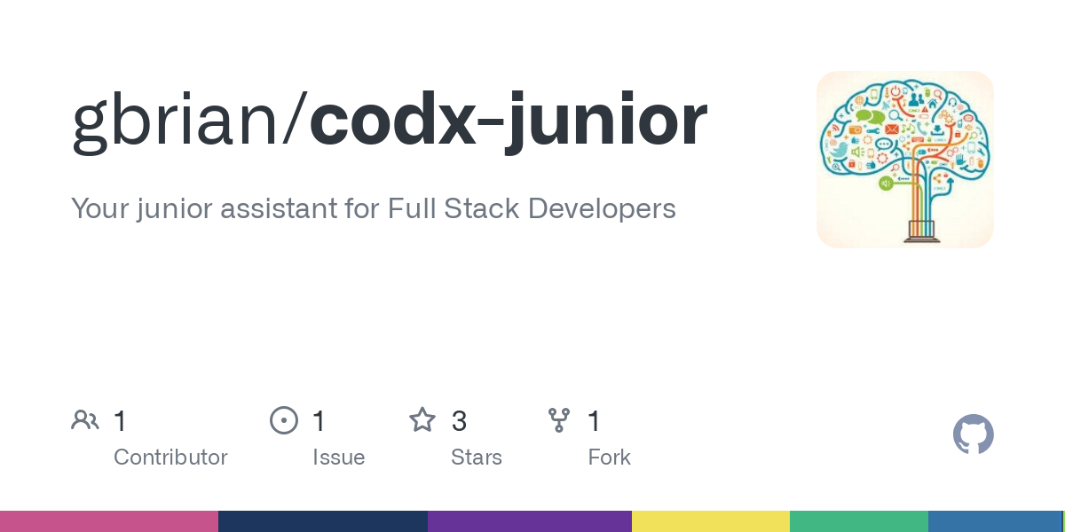1065x532 pixels.
Task: Click the star icon
Action: pos(422,420)
